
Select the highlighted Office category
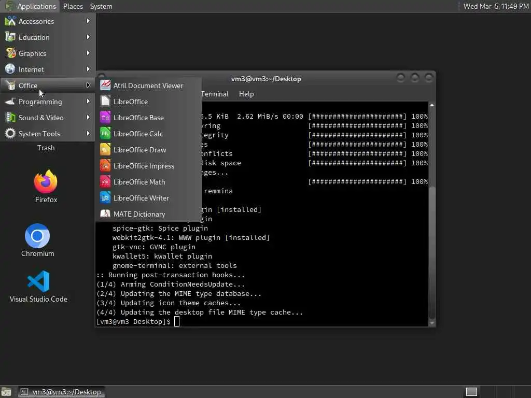click(48, 86)
